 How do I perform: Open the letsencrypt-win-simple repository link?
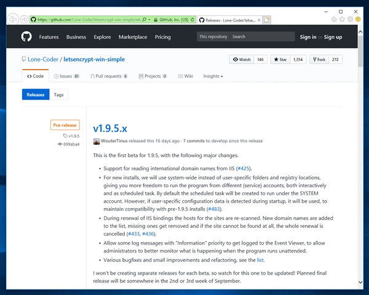coord(94,59)
